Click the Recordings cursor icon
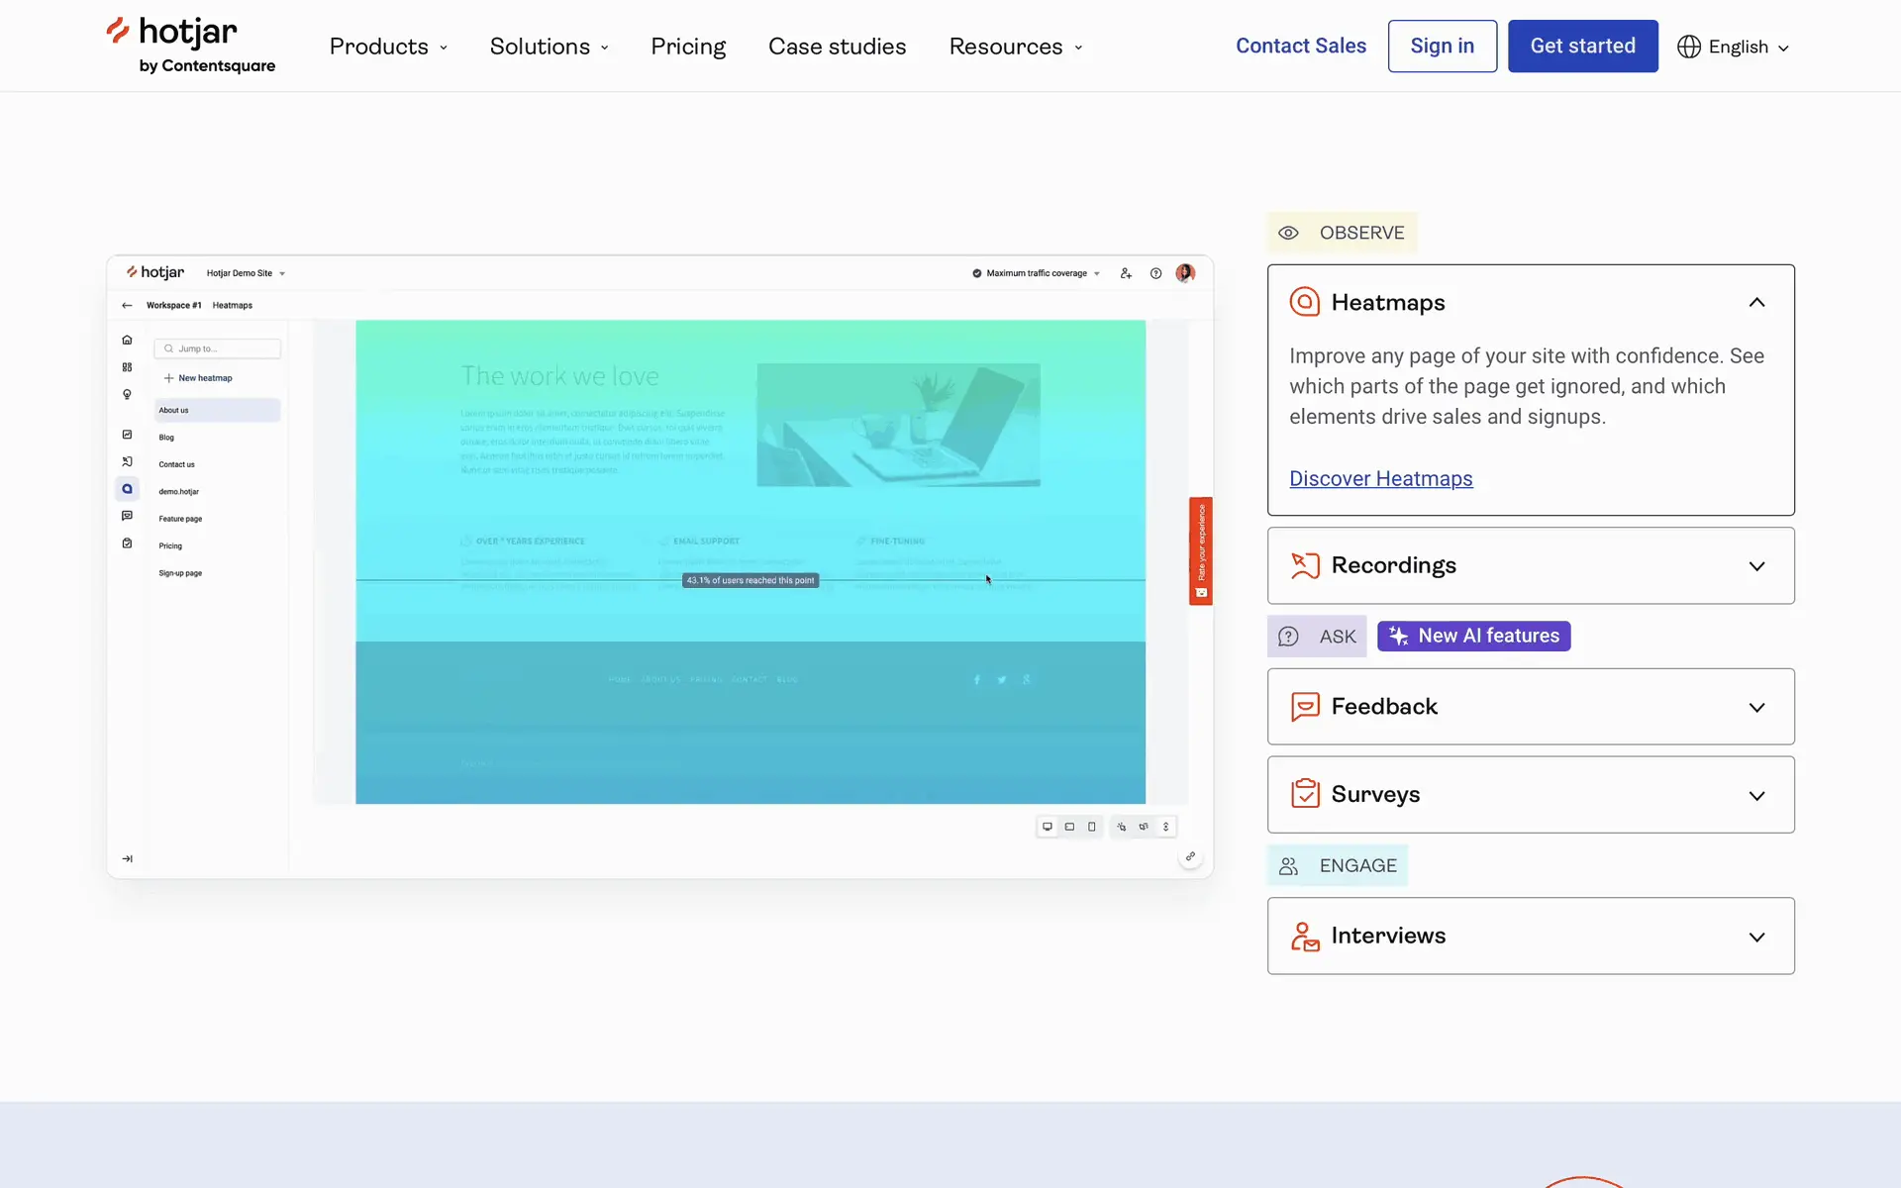Image resolution: width=1901 pixels, height=1188 pixels. click(1304, 565)
